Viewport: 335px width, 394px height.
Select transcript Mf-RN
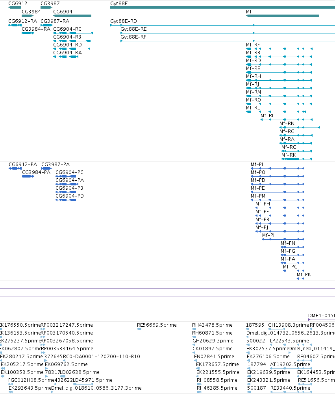click(x=287, y=123)
